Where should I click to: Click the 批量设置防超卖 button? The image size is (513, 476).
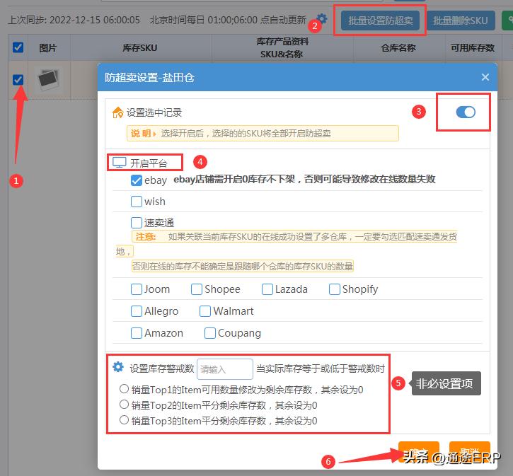380,21
